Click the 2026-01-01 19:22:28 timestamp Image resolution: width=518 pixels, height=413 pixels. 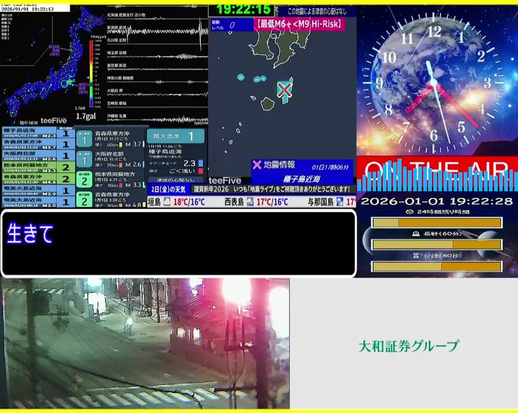pos(437,201)
